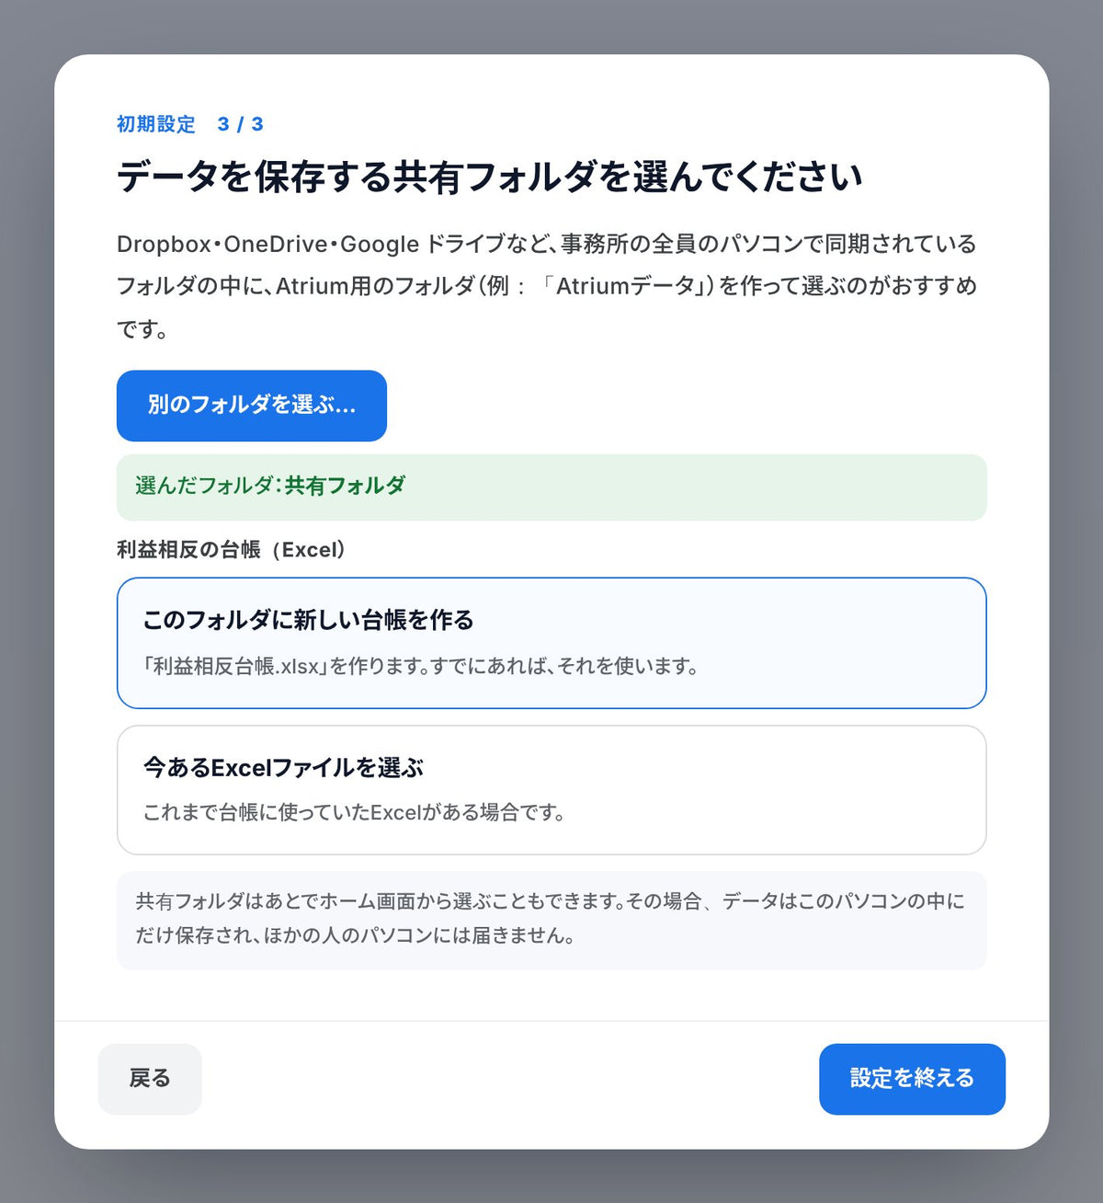The height and width of the screenshot is (1203, 1103).
Task: Click the green 選んだフォルダ banner
Action: click(551, 487)
